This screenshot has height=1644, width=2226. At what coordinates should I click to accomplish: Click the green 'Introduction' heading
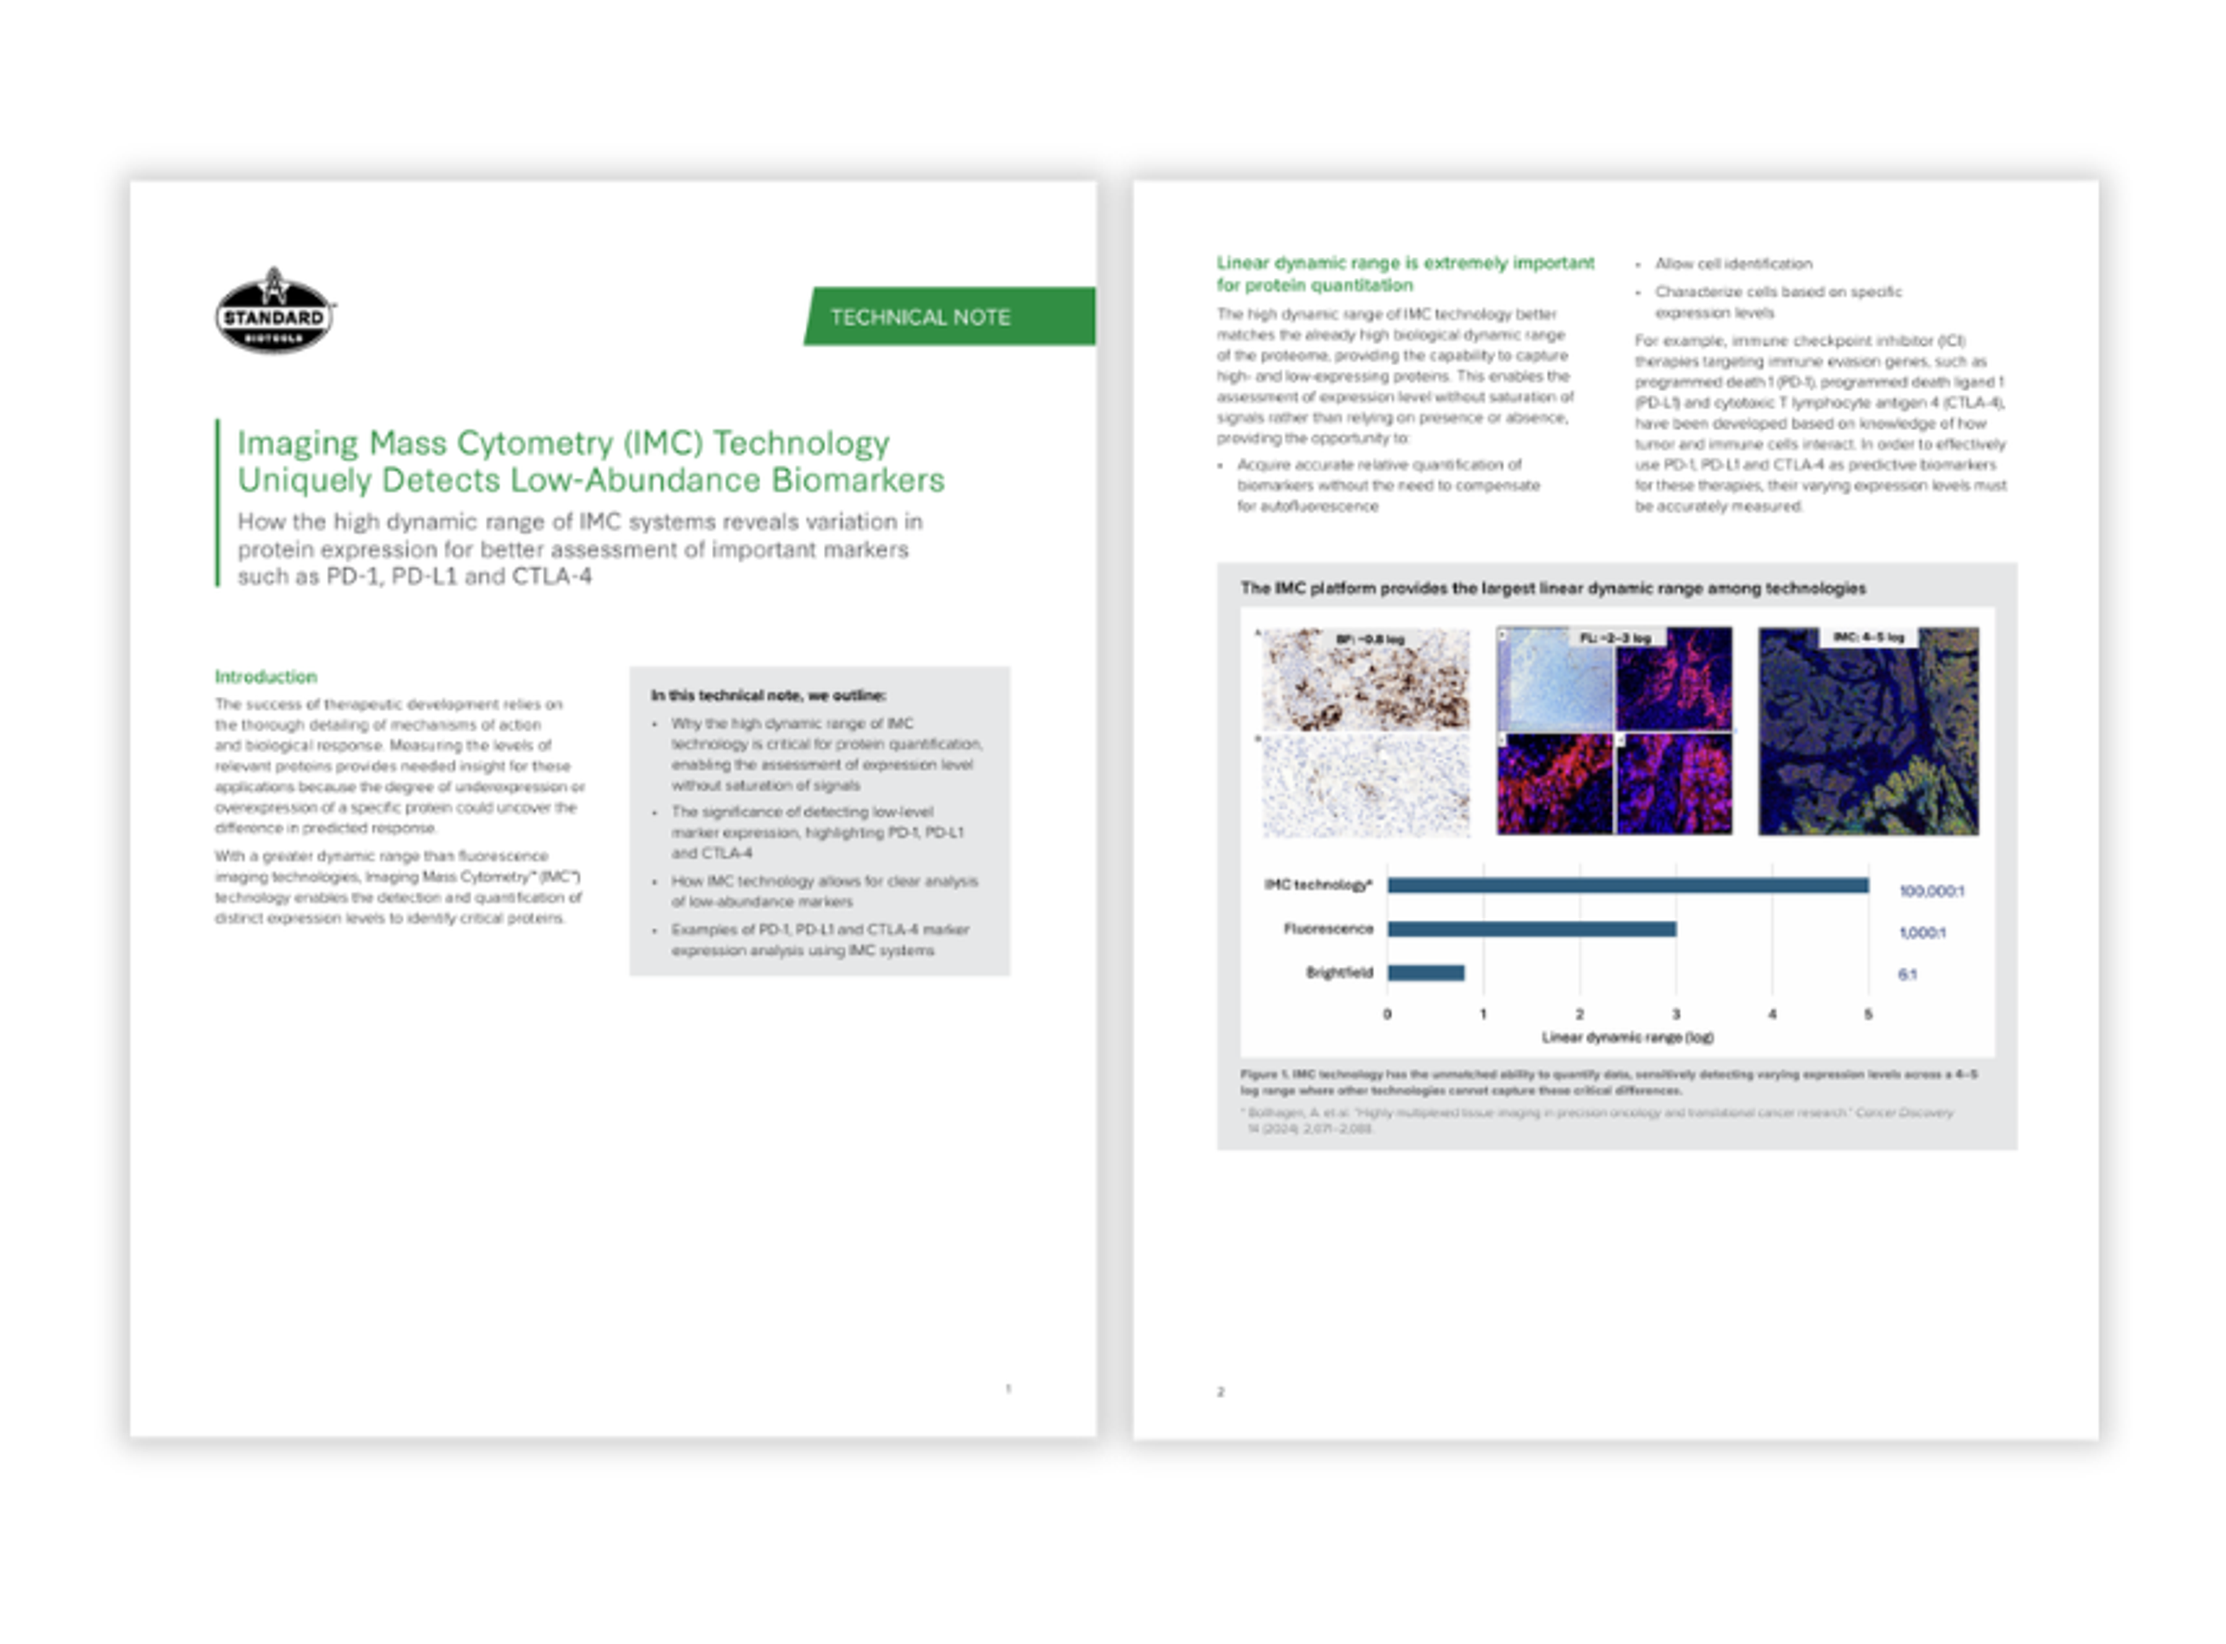(265, 677)
